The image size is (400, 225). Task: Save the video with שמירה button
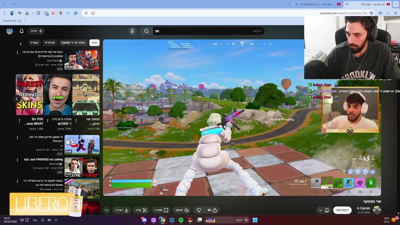click(161, 210)
